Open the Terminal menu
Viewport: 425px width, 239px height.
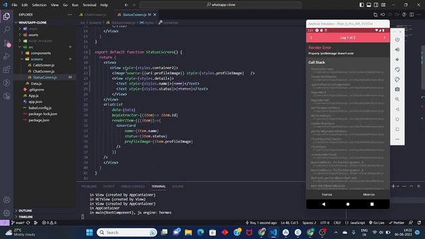coord(90,5)
